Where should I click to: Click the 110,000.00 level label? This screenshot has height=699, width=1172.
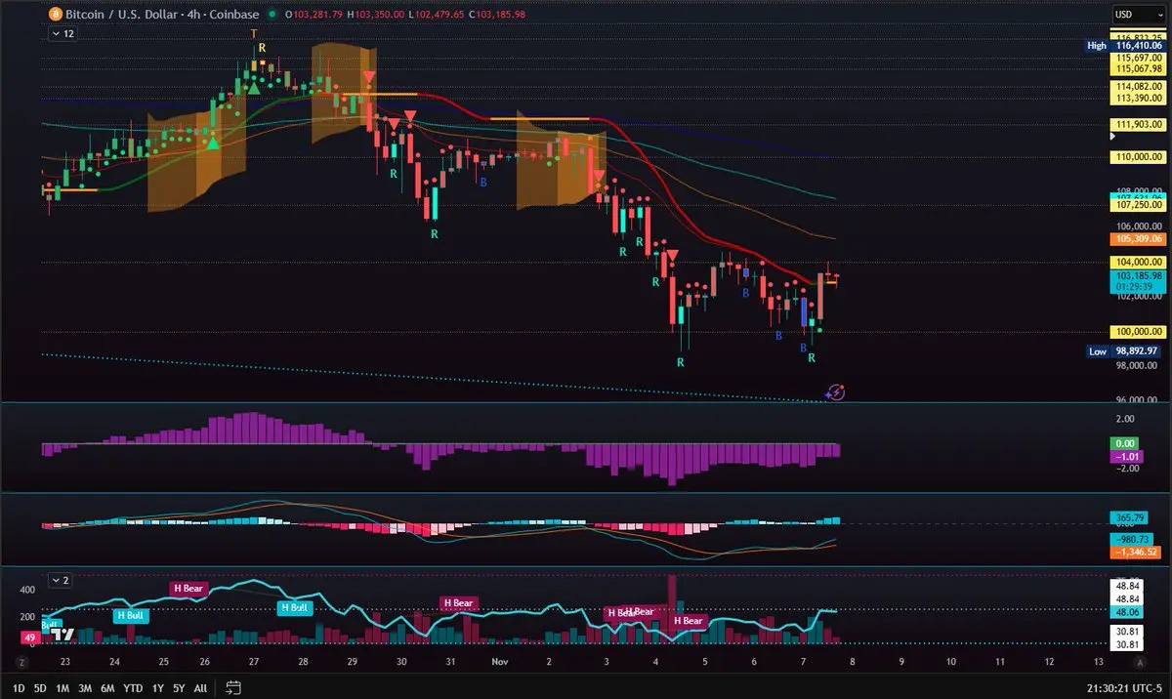pyautogui.click(x=1140, y=156)
